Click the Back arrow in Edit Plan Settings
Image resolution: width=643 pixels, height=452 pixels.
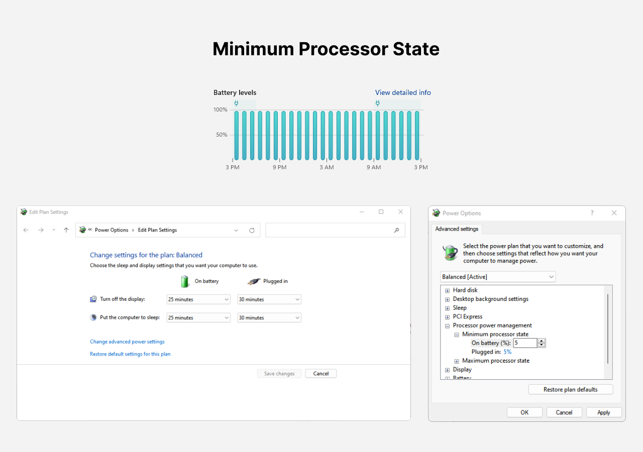tap(26, 230)
